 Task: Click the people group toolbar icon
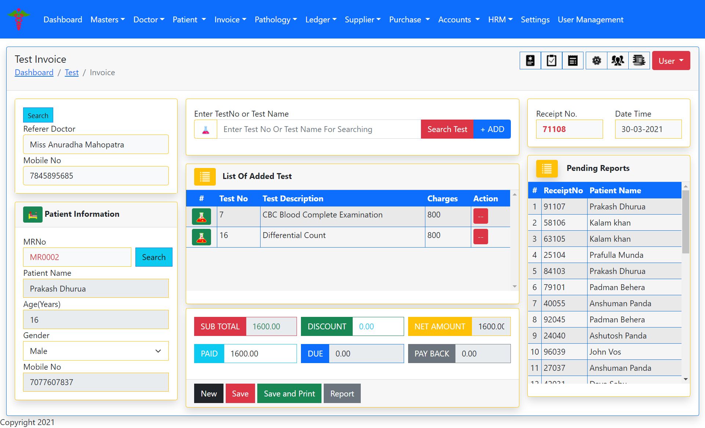(x=618, y=61)
